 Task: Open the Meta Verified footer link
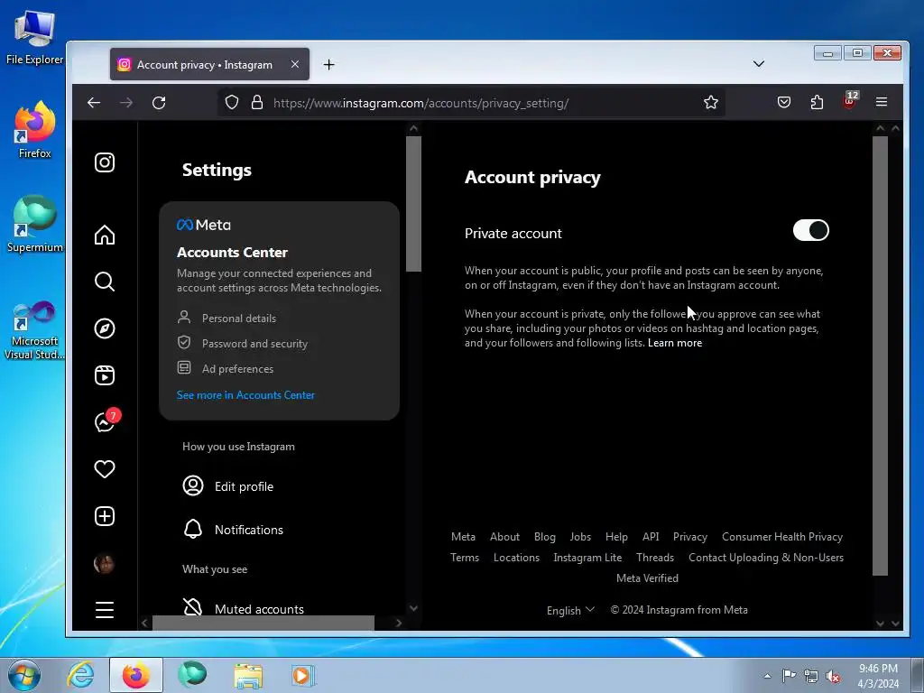click(x=647, y=578)
